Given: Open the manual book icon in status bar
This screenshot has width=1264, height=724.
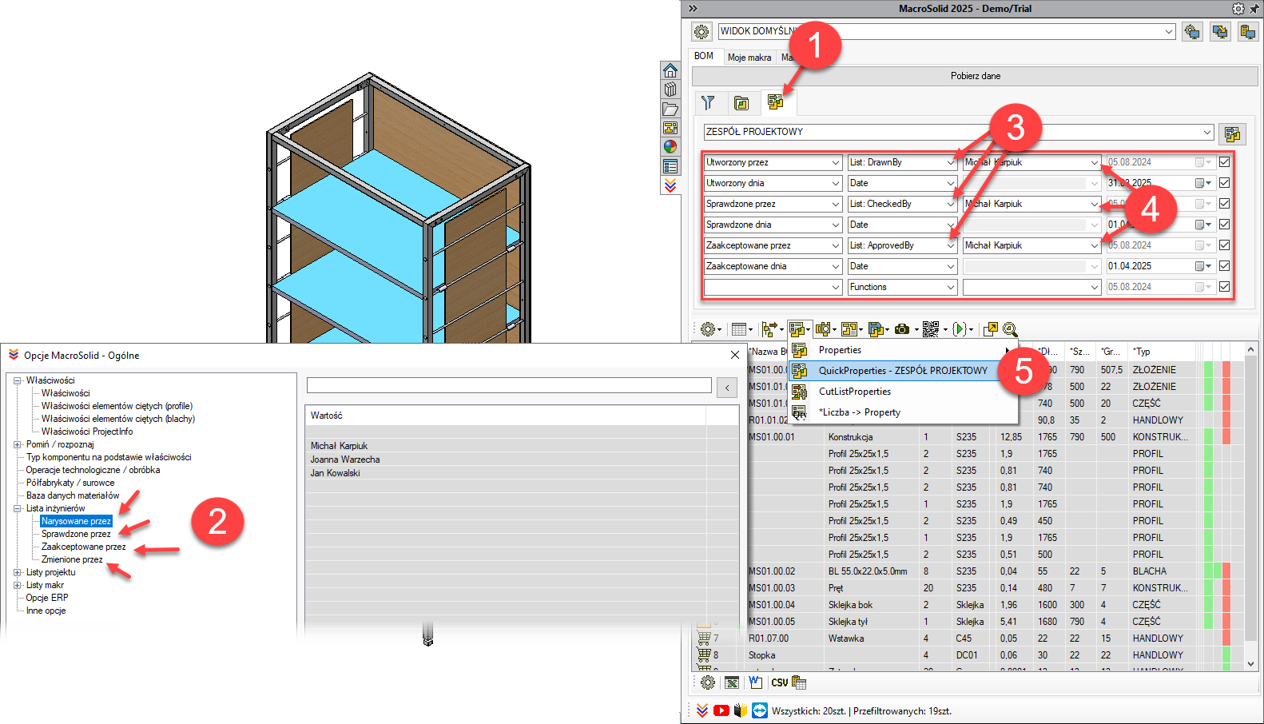Looking at the screenshot, I should pos(741,710).
